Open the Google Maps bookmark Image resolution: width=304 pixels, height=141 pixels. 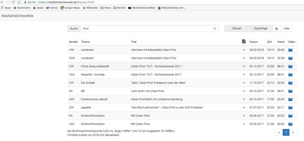pyautogui.click(x=70, y=8)
